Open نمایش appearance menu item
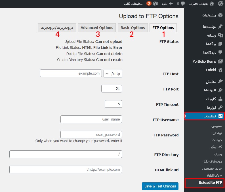The image size is (225, 192). 211,82
